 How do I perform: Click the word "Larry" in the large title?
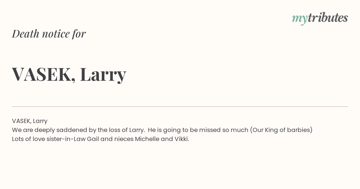click(x=103, y=75)
